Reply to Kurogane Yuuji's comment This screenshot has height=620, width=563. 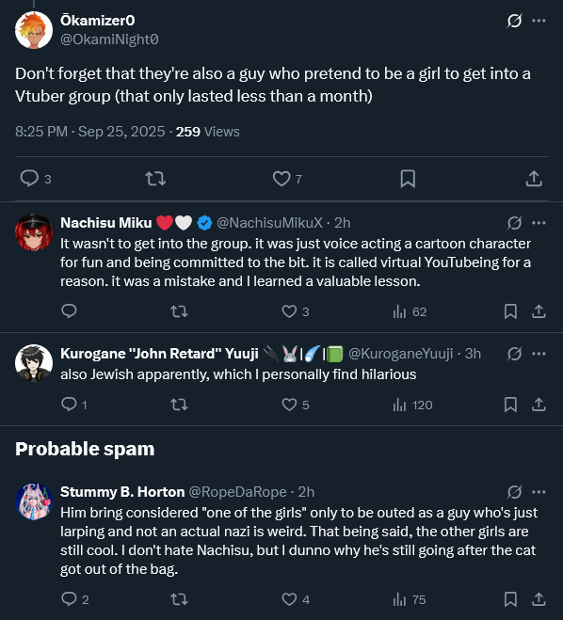pos(70,405)
